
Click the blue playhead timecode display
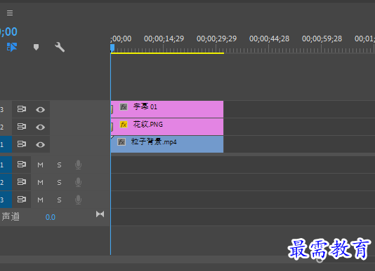pyautogui.click(x=8, y=32)
